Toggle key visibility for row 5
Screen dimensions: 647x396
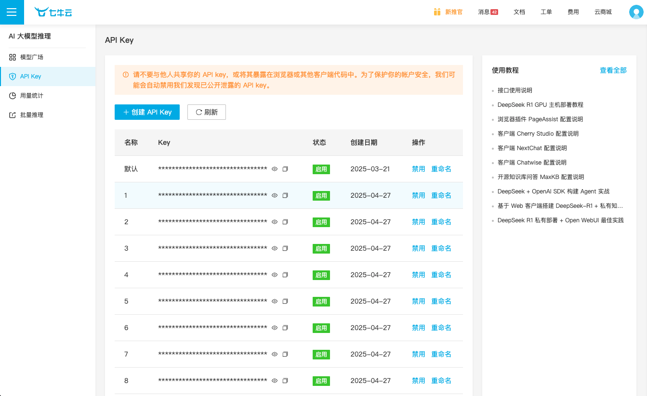(x=275, y=301)
